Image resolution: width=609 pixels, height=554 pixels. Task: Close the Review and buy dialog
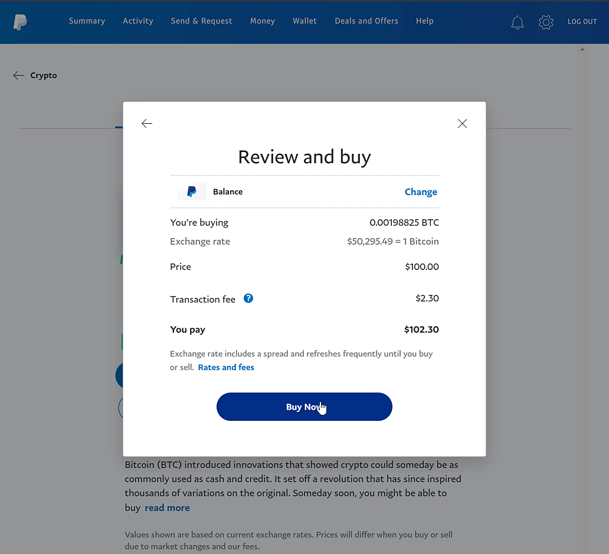[x=462, y=123]
